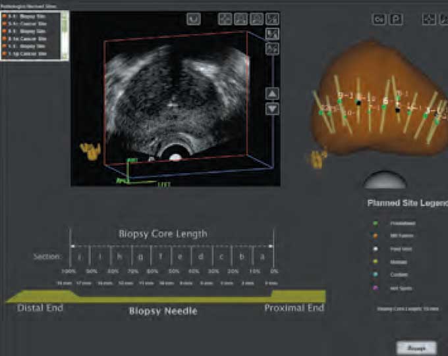Image resolution: width=448 pixels, height=356 pixels.
Task: Click the Accept button
Action: coord(416,348)
